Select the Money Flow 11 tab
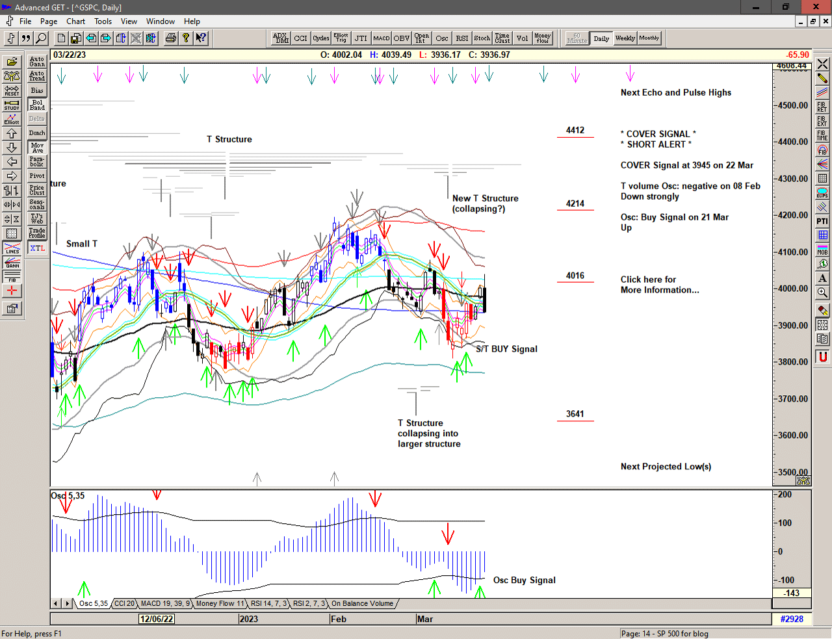The width and height of the screenshot is (832, 639). [220, 604]
